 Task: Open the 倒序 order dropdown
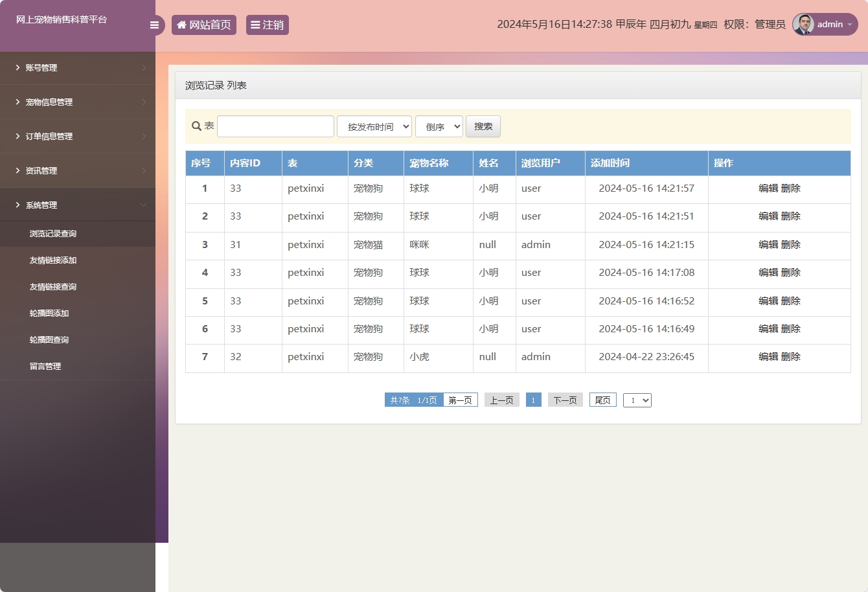tap(439, 126)
